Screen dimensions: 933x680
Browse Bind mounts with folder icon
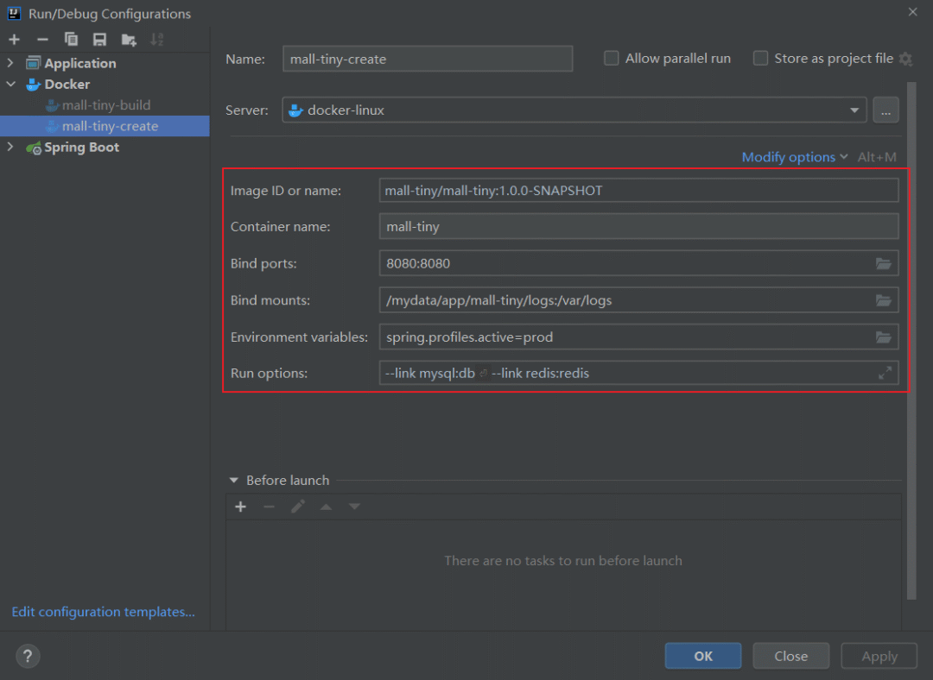pos(884,300)
